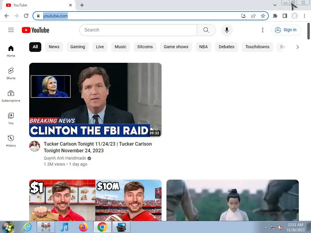The width and height of the screenshot is (311, 233).
Task: Open Windows Start menu
Action: [8, 227]
